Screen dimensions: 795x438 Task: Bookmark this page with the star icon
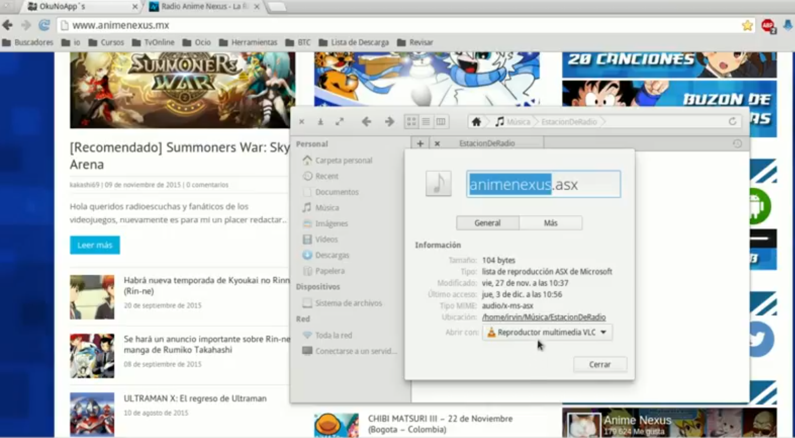tap(747, 25)
